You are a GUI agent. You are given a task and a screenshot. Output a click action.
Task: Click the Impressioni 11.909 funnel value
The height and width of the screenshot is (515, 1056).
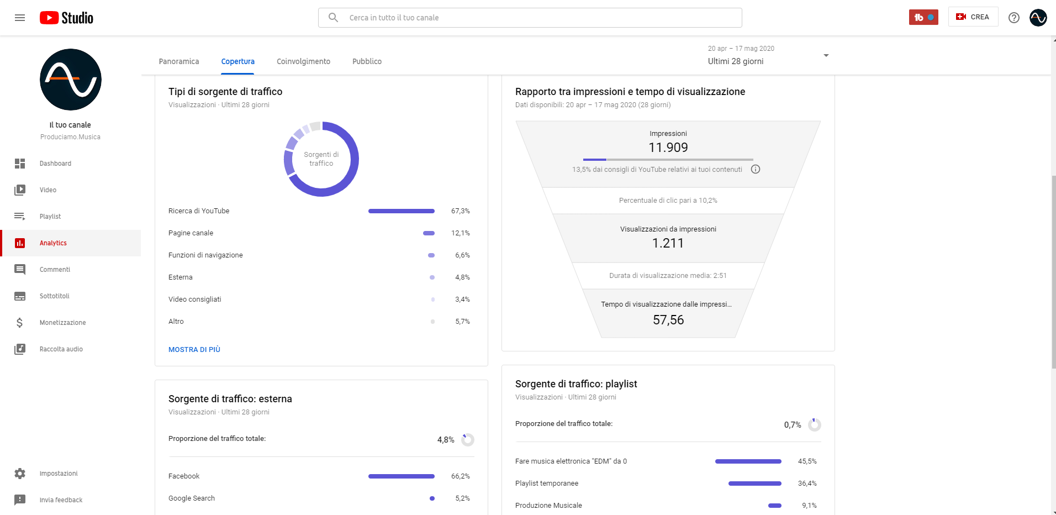(x=668, y=148)
